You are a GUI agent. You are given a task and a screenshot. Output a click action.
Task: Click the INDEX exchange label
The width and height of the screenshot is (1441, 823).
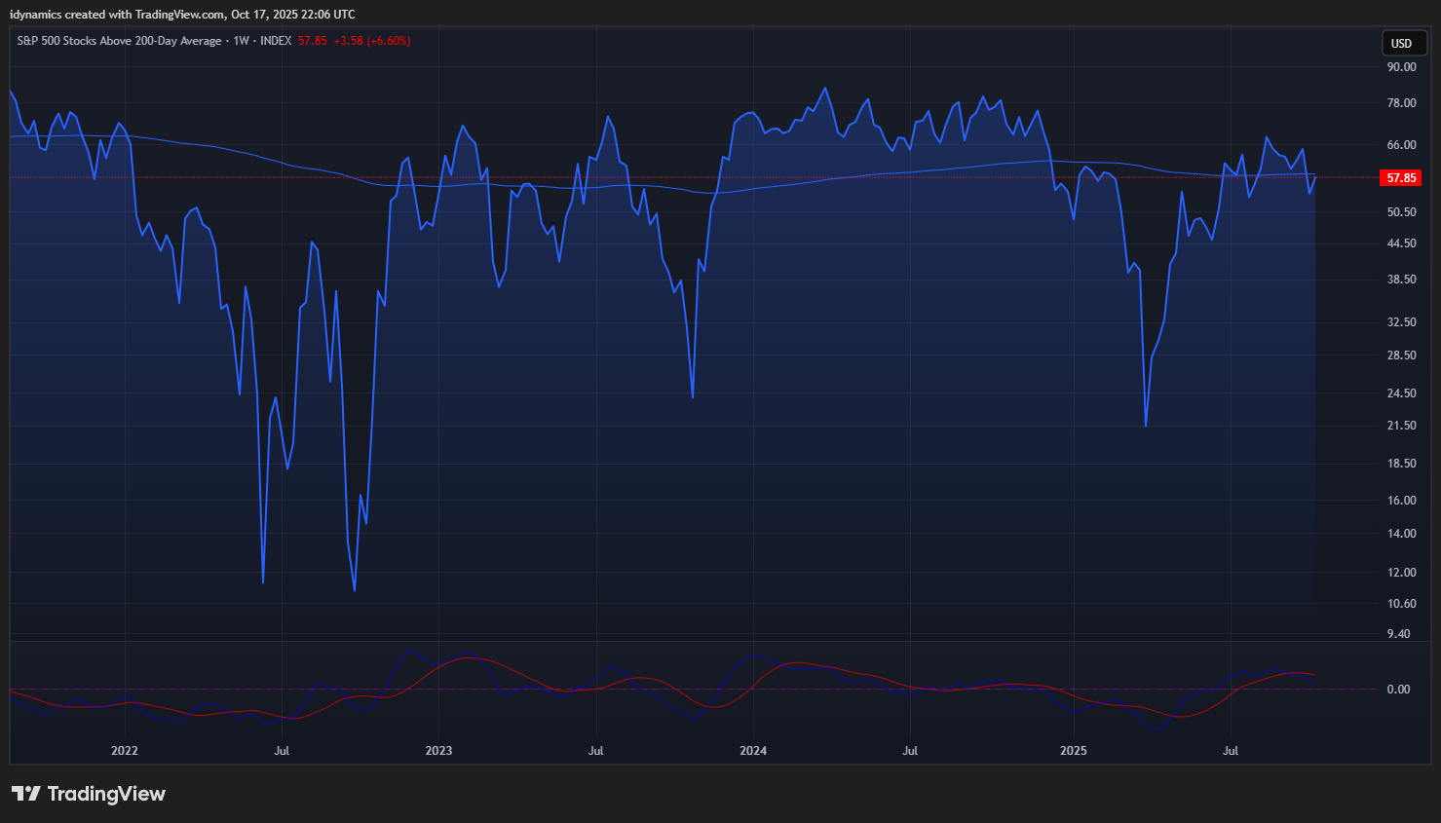276,41
